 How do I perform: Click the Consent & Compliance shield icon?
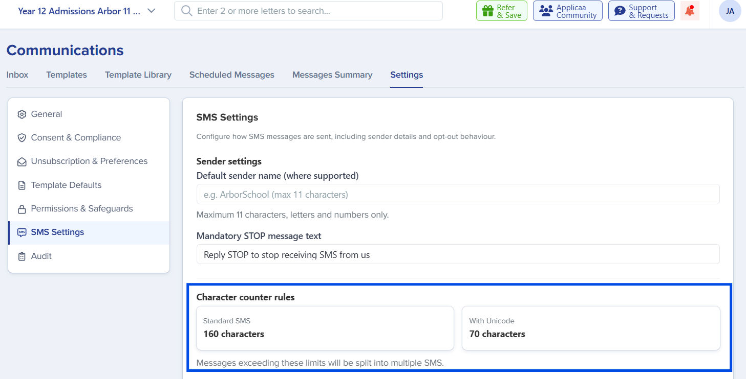(22, 138)
